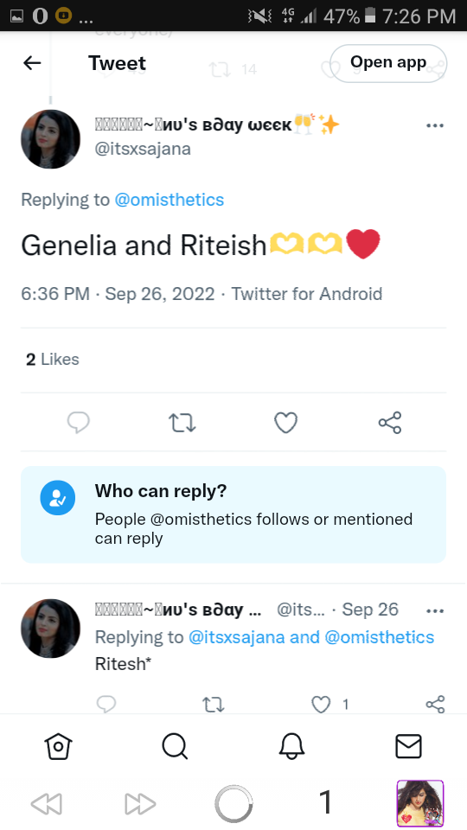Share the Ritesh* reply tweet
This screenshot has width=467, height=830.
[435, 704]
